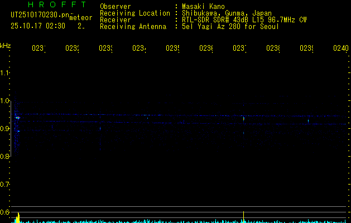The height and width of the screenshot is (223, 351).
Task: Click the 1.0 kHz frequency tick
Action: tap(6, 101)
